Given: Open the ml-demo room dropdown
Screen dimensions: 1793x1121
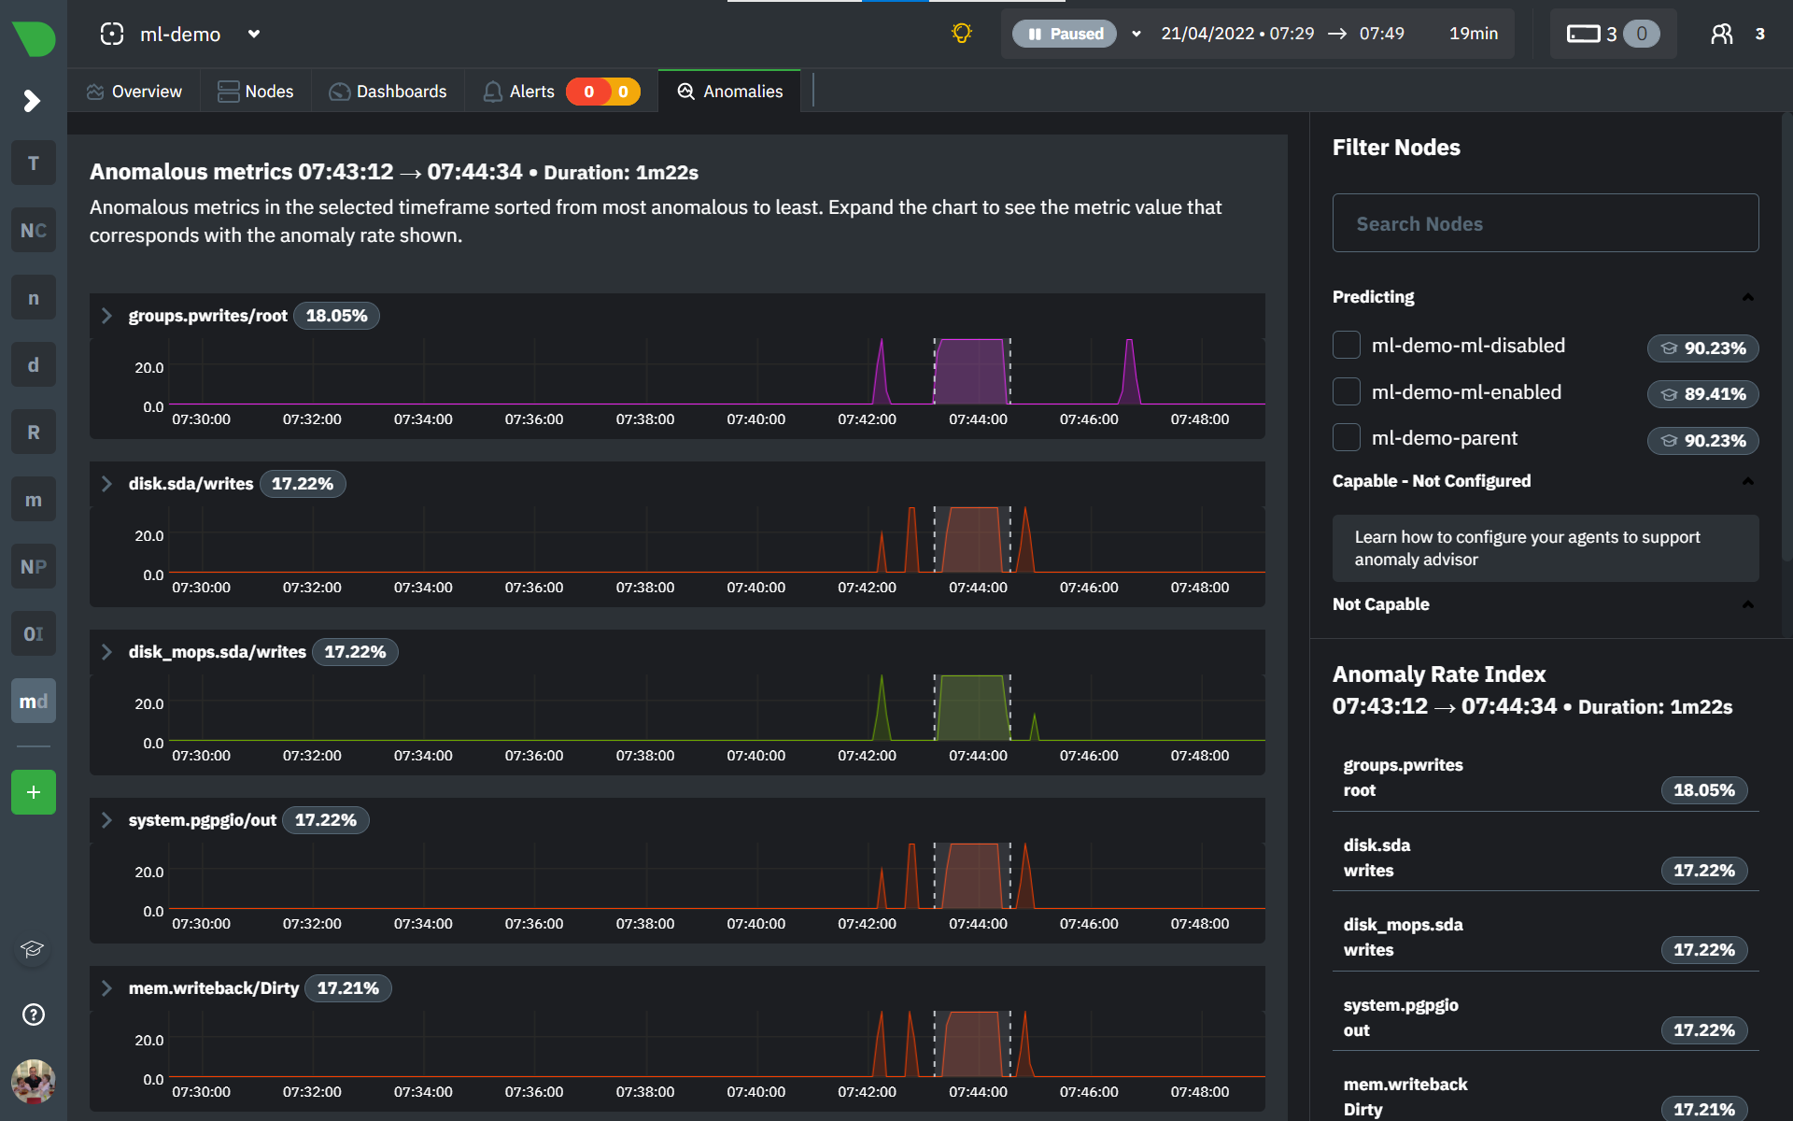Looking at the screenshot, I should (254, 35).
